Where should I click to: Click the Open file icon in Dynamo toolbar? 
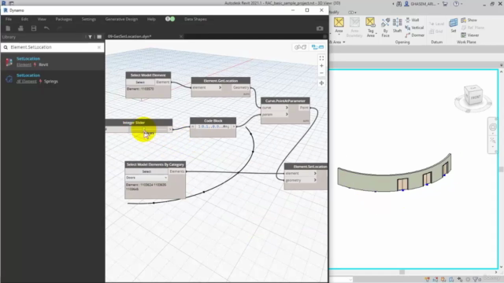click(x=20, y=28)
